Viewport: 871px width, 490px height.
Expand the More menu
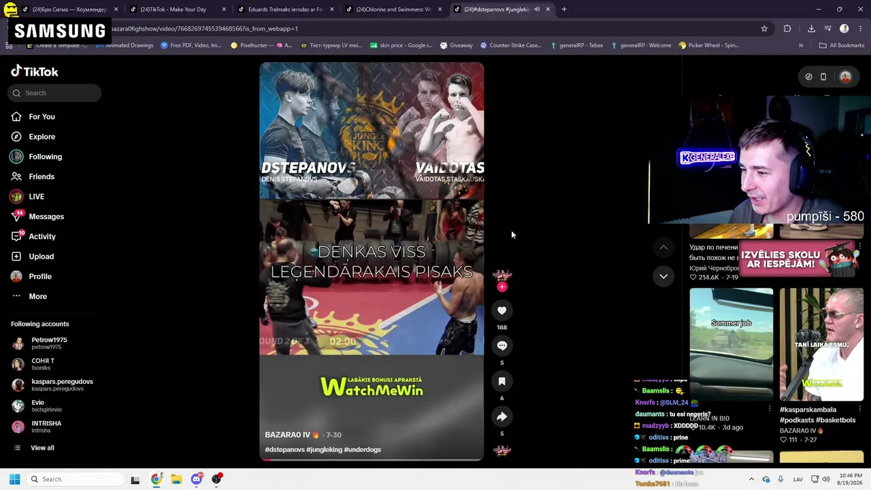37,296
